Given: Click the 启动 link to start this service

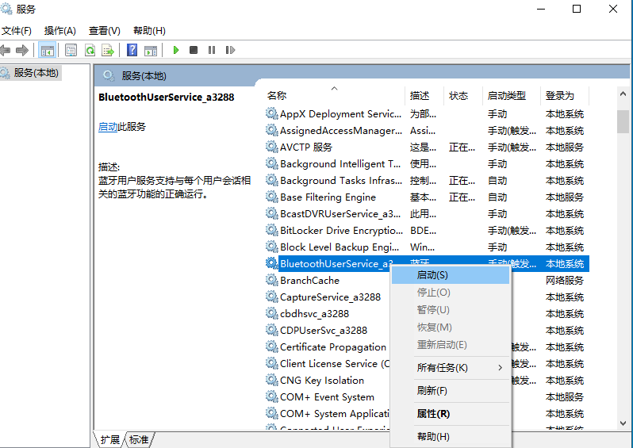Looking at the screenshot, I should coord(108,127).
